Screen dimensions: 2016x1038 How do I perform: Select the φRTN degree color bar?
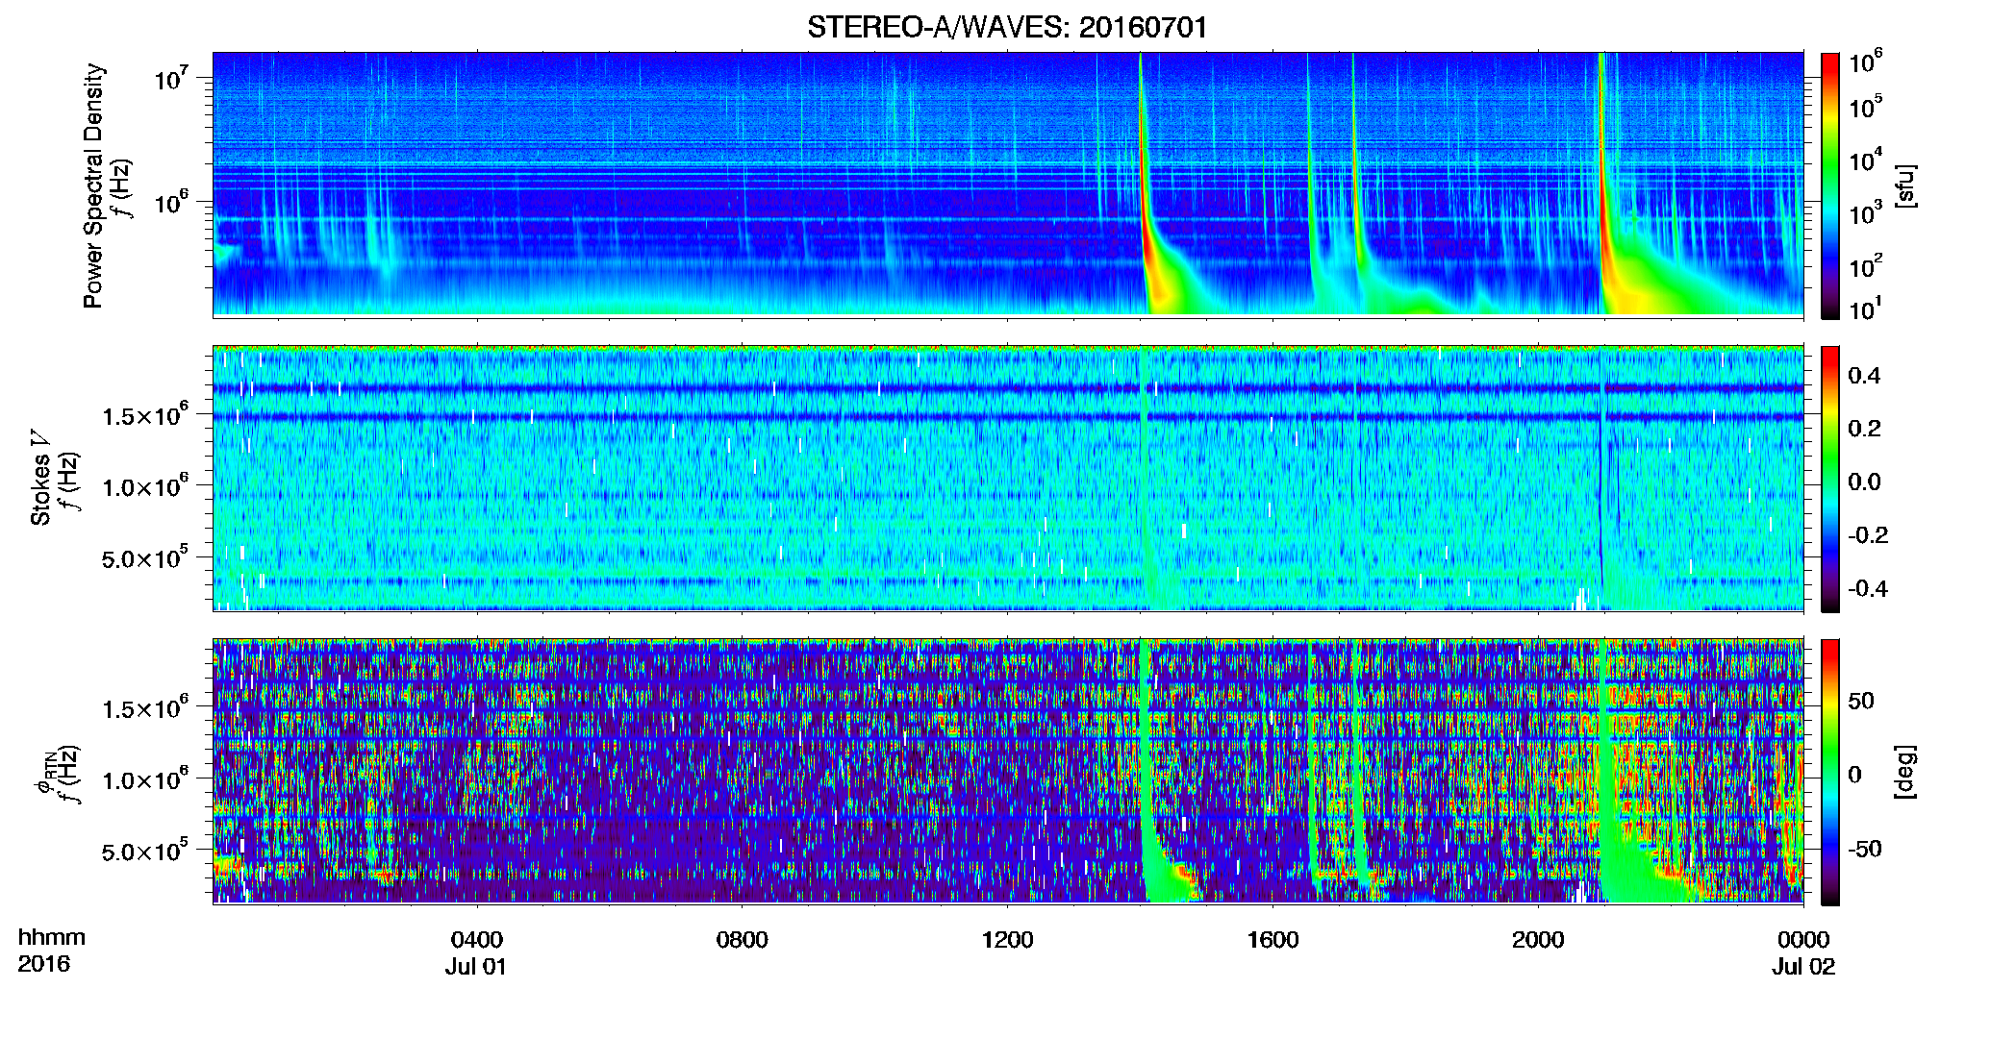1830,772
